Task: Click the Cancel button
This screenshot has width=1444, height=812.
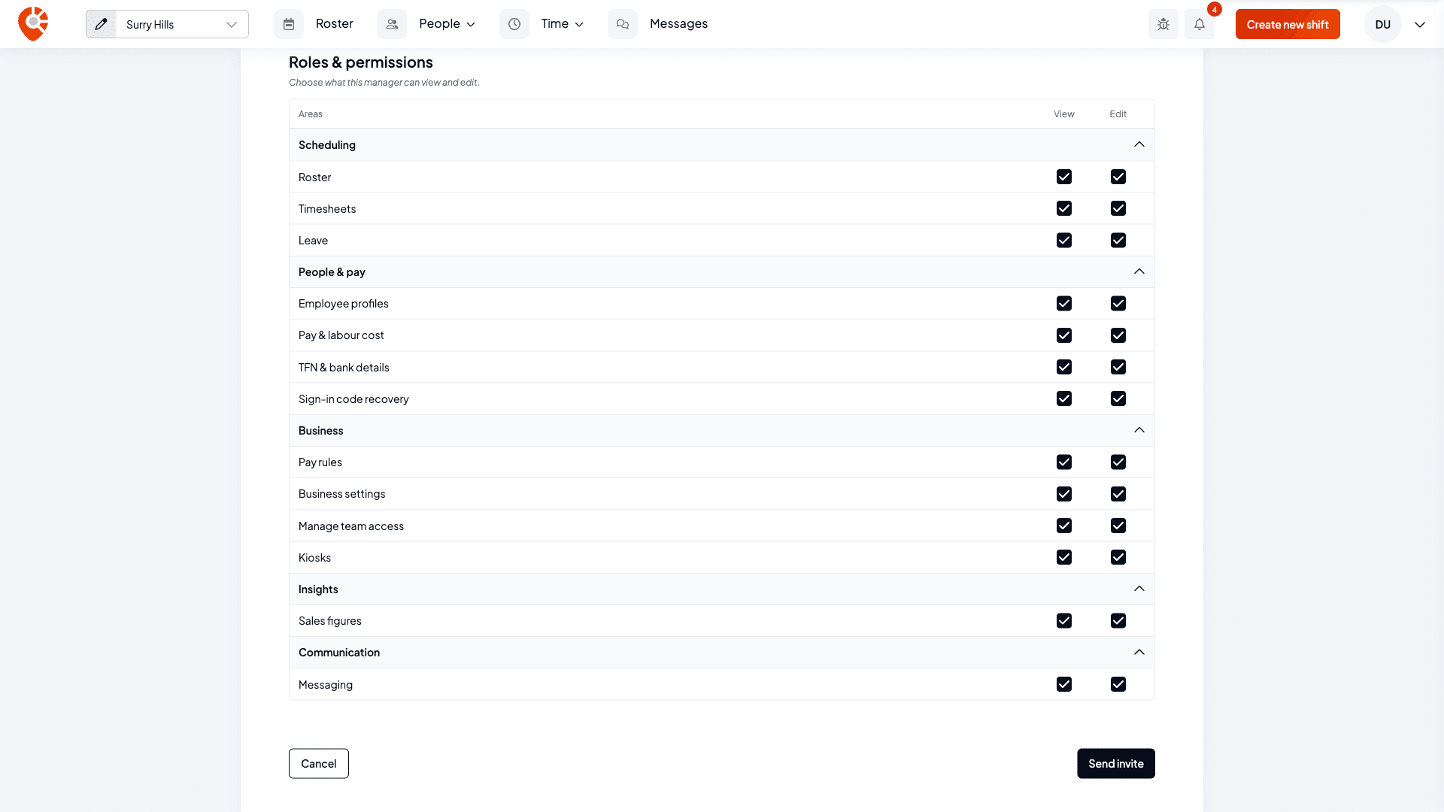Action: [x=319, y=763]
